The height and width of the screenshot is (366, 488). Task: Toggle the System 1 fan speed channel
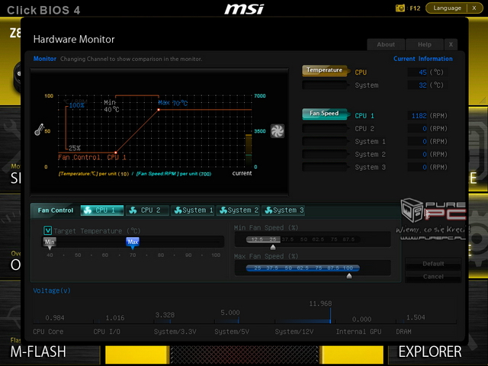click(x=325, y=141)
